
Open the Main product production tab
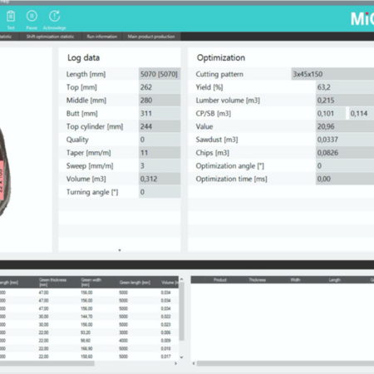[151, 37]
